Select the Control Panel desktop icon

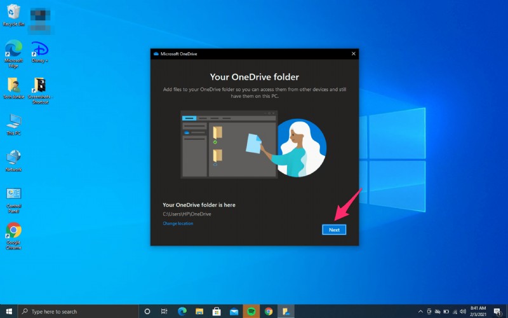pos(13,200)
